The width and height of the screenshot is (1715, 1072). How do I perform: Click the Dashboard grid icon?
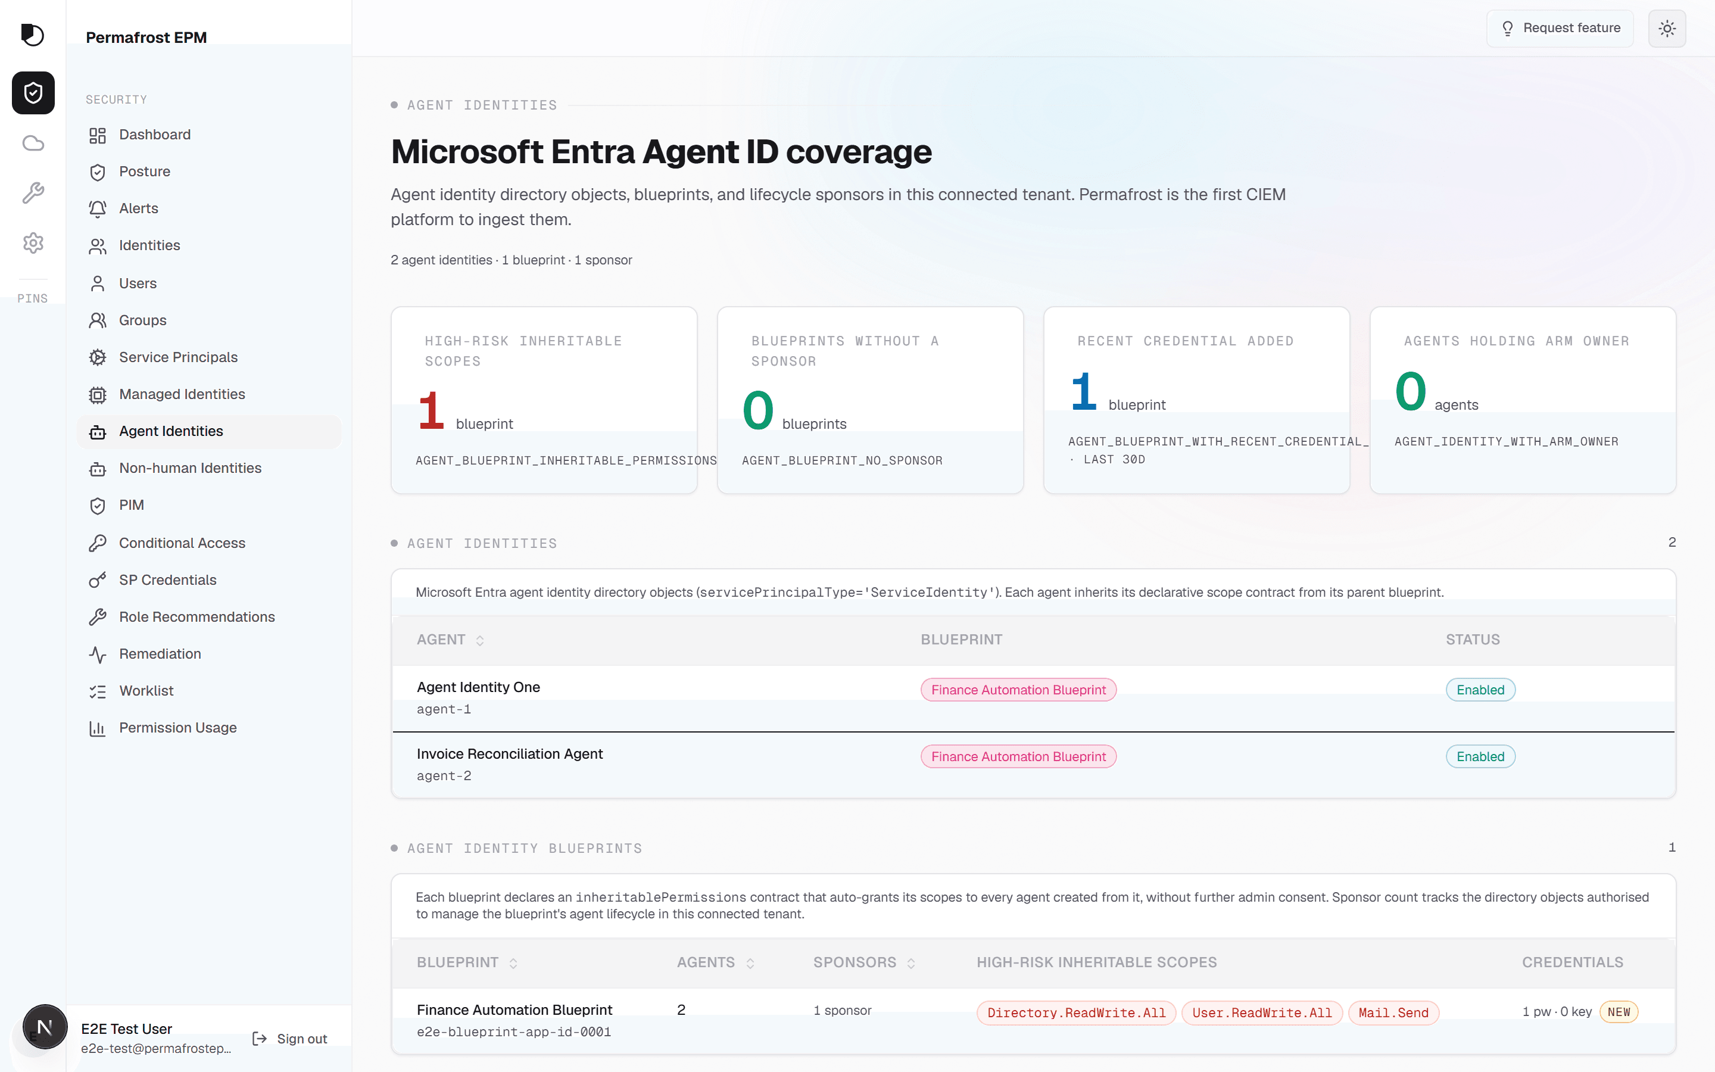[x=98, y=135]
